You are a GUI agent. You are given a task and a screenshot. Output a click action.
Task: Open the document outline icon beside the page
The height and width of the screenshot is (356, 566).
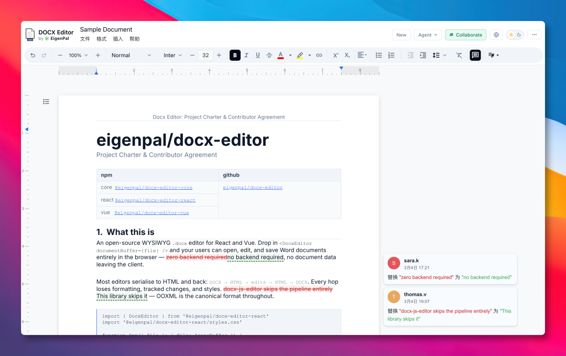46,102
